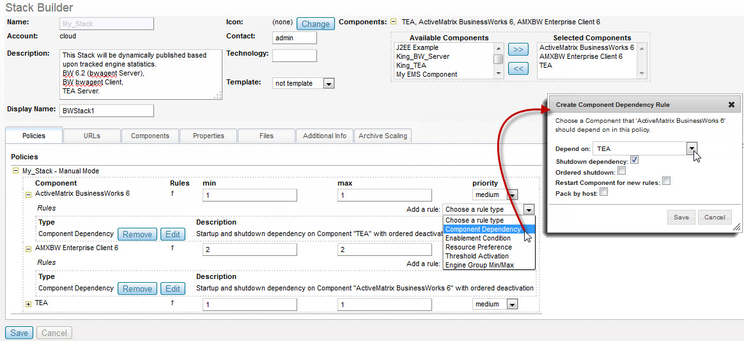Click the << remove components arrow button
The height and width of the screenshot is (341, 744).
[x=518, y=68]
